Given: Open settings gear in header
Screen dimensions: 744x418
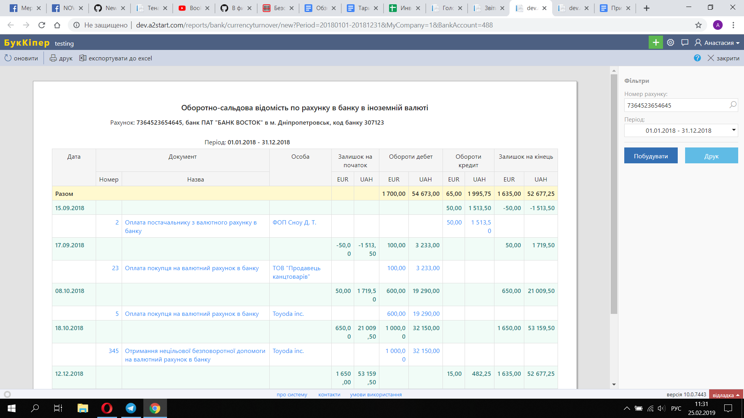Looking at the screenshot, I should coord(670,43).
